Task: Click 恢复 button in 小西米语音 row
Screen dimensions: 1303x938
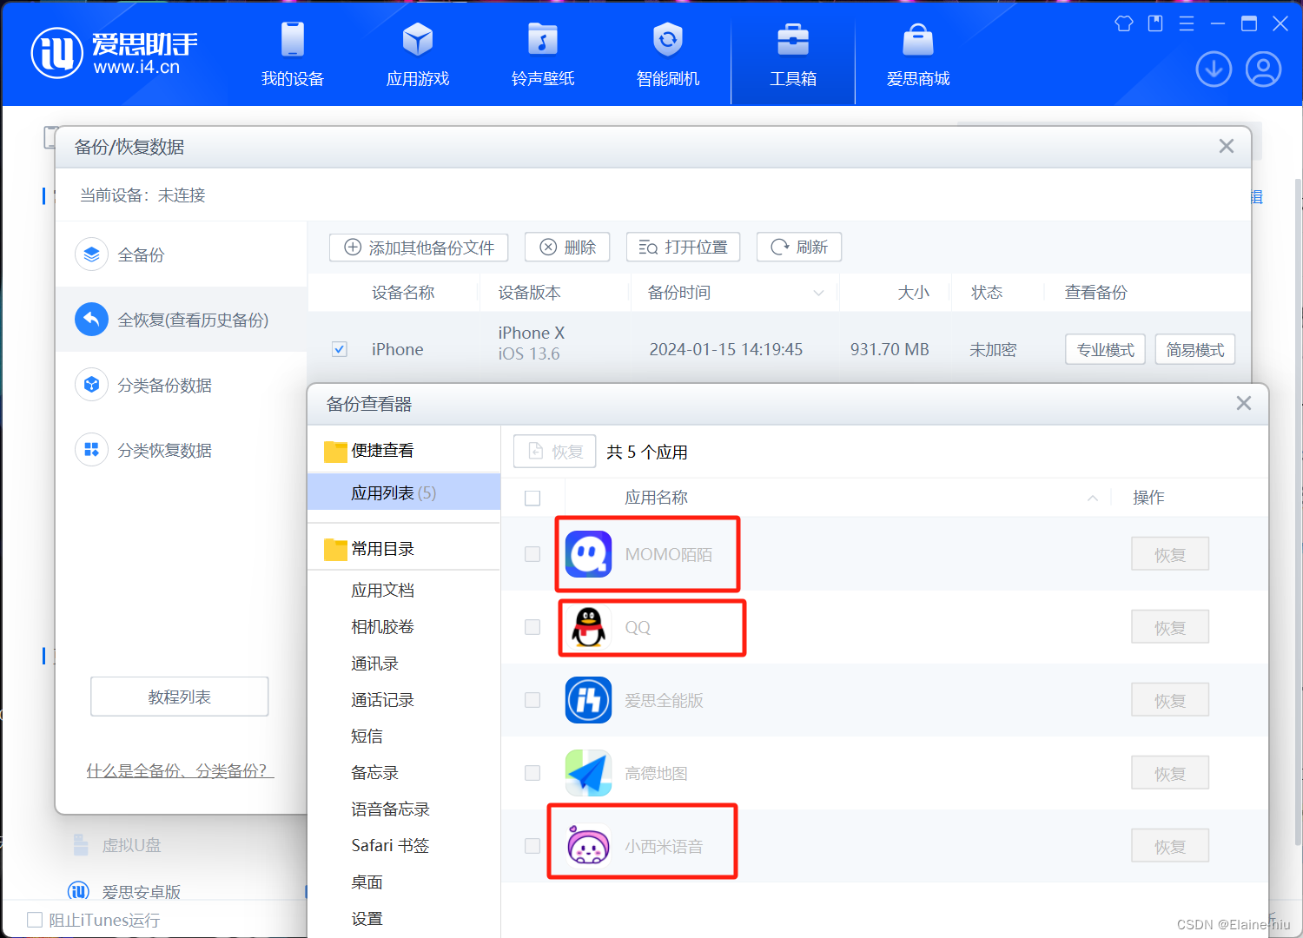Action: [1170, 846]
